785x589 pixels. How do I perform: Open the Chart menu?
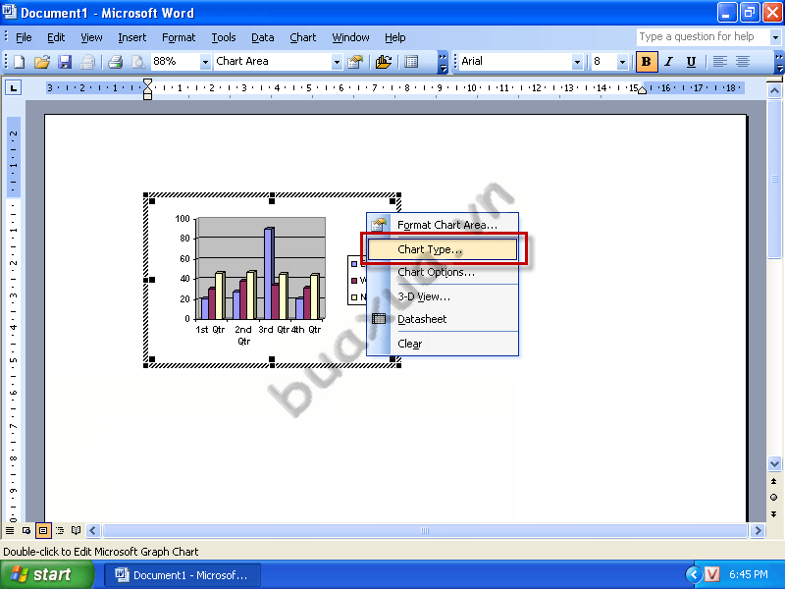coord(303,37)
